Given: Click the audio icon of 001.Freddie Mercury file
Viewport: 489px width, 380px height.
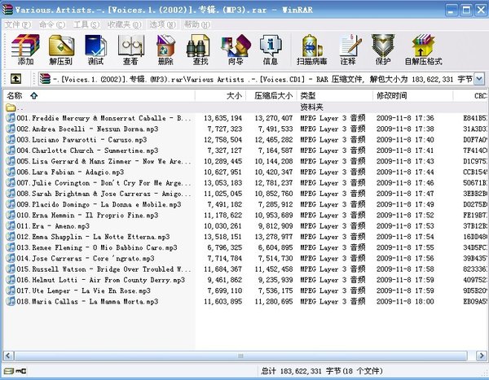Looking at the screenshot, I should [x=11, y=118].
